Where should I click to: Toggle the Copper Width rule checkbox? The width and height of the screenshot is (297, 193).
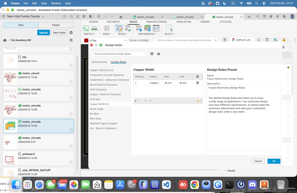(x=197, y=83)
